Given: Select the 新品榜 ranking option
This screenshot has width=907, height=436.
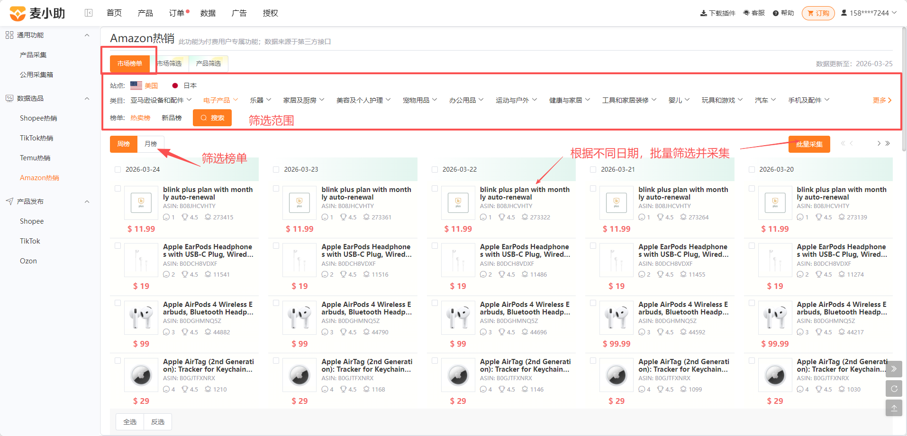Looking at the screenshot, I should [172, 118].
